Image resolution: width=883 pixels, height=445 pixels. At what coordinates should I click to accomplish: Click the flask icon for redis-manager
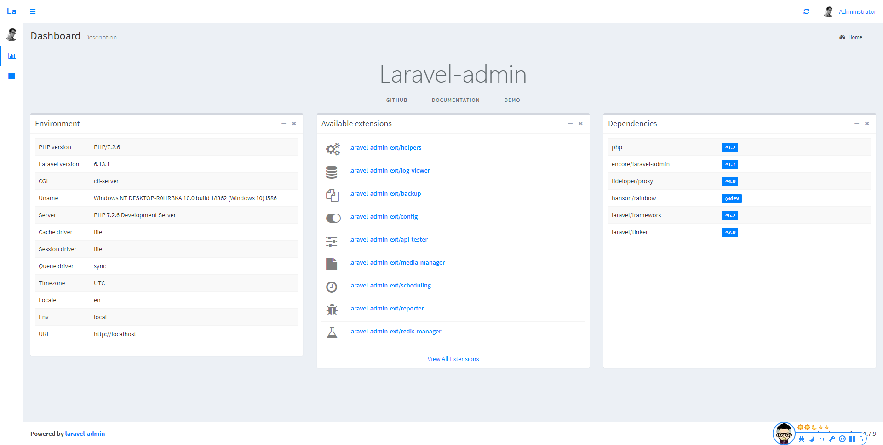point(332,333)
